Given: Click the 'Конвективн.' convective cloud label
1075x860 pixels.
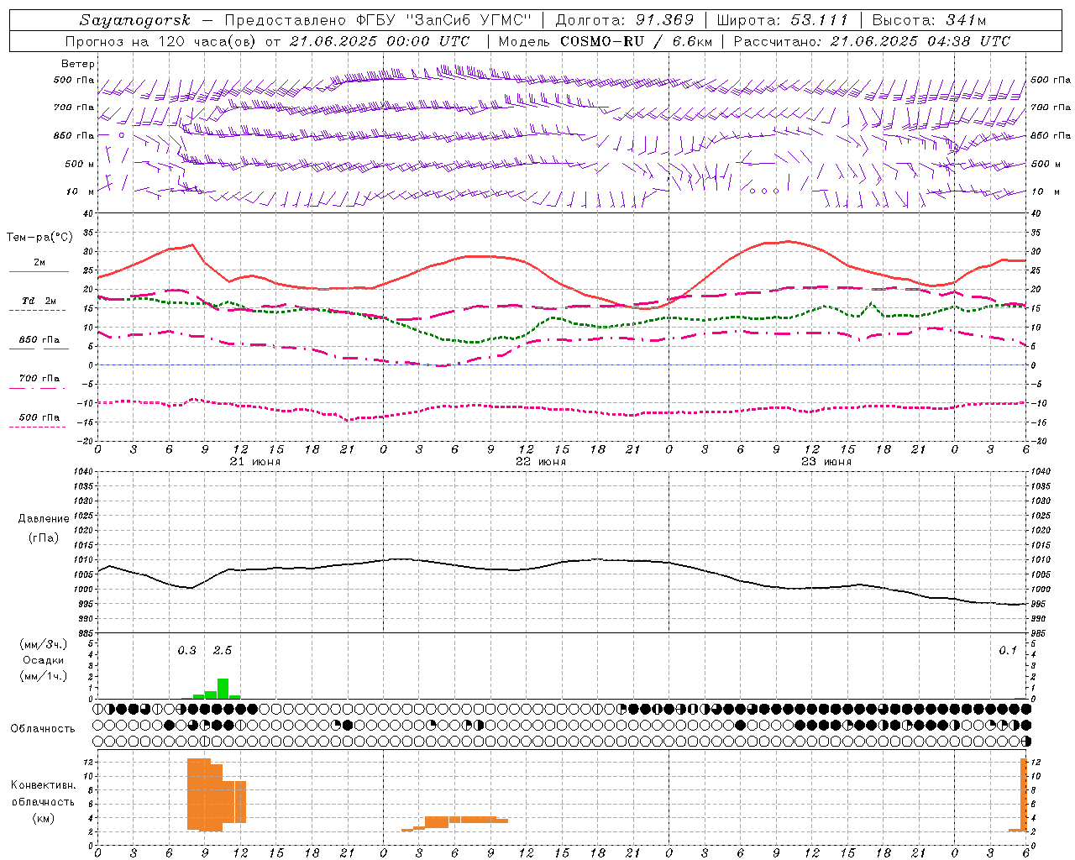Looking at the screenshot, I should tap(43, 785).
